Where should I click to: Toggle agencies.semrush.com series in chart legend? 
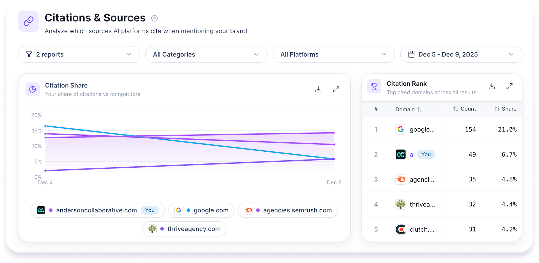tap(287, 210)
